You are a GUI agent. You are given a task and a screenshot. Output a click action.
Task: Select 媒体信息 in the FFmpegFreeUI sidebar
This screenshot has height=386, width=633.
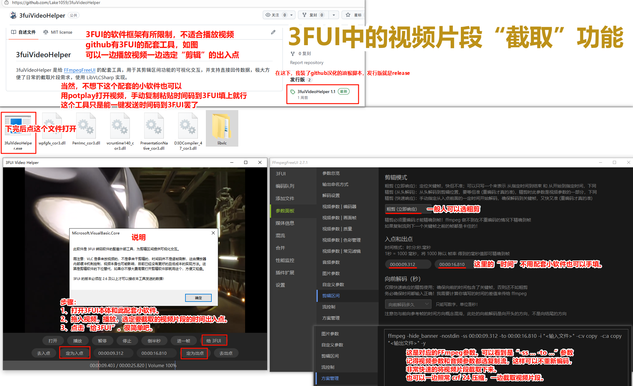284,223
